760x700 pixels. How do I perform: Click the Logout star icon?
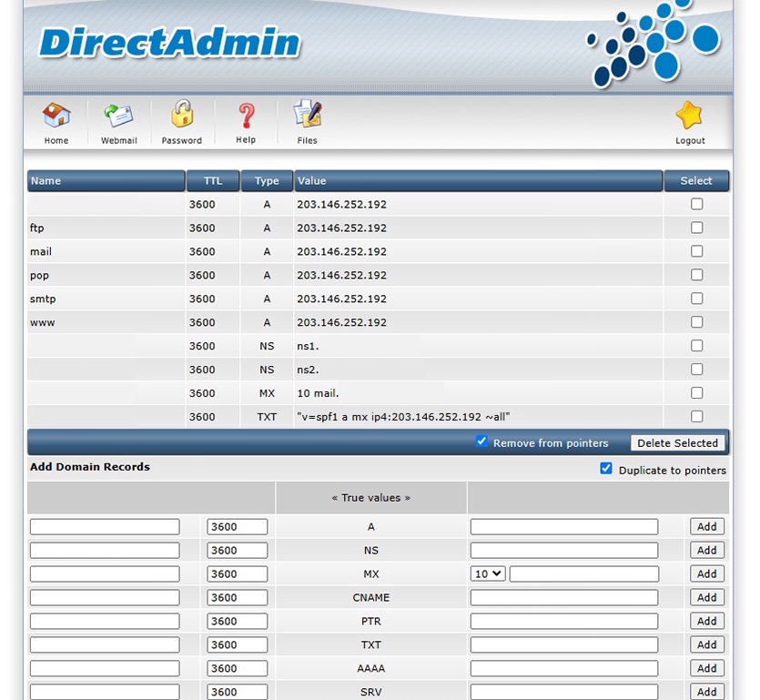689,116
